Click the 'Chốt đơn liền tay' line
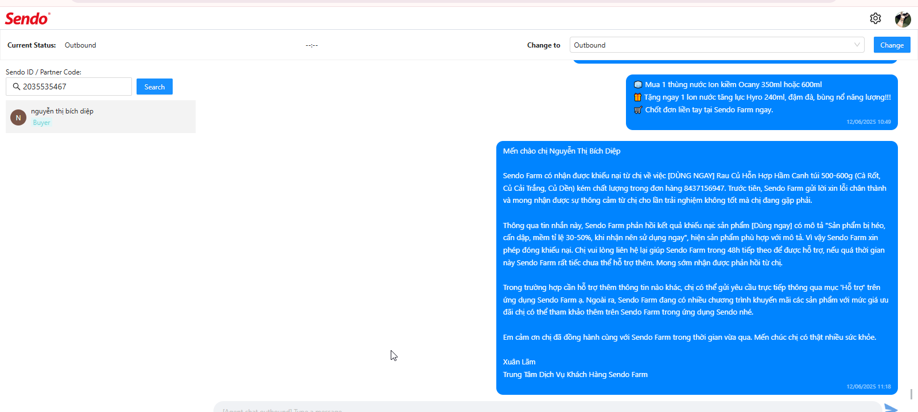Screen dimensions: 918x412 pos(703,110)
